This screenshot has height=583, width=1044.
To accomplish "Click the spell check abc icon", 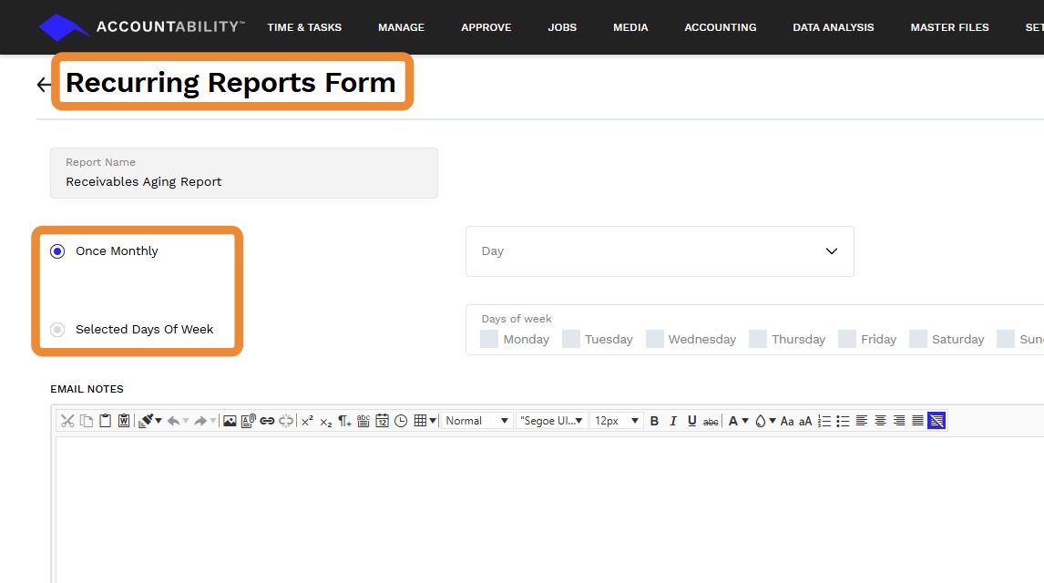I will pyautogui.click(x=363, y=421).
